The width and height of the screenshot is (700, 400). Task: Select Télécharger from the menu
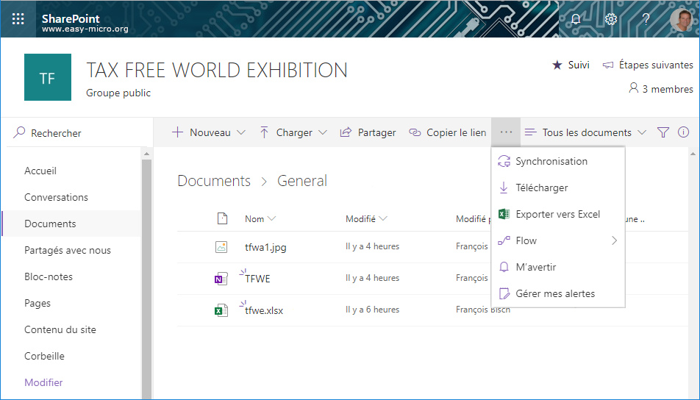558,188
